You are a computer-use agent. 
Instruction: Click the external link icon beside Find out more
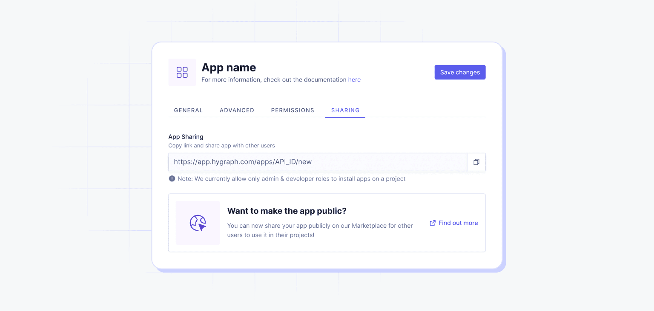point(433,223)
